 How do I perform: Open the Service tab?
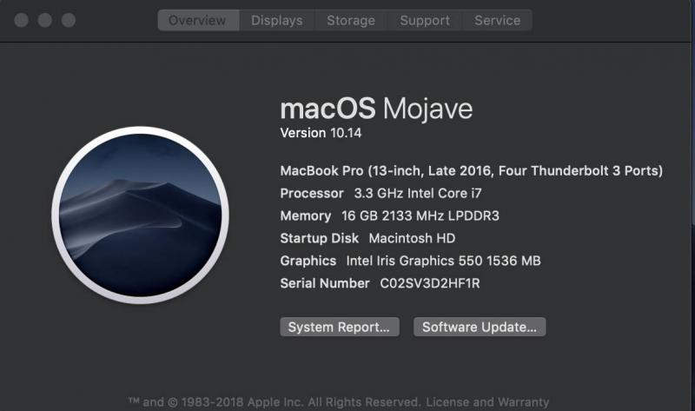pyautogui.click(x=497, y=20)
